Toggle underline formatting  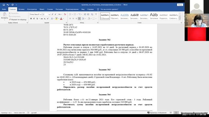pos(37,19)
